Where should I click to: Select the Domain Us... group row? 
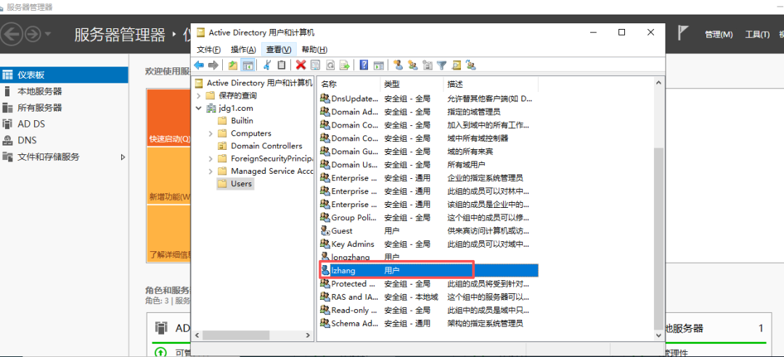click(x=428, y=164)
